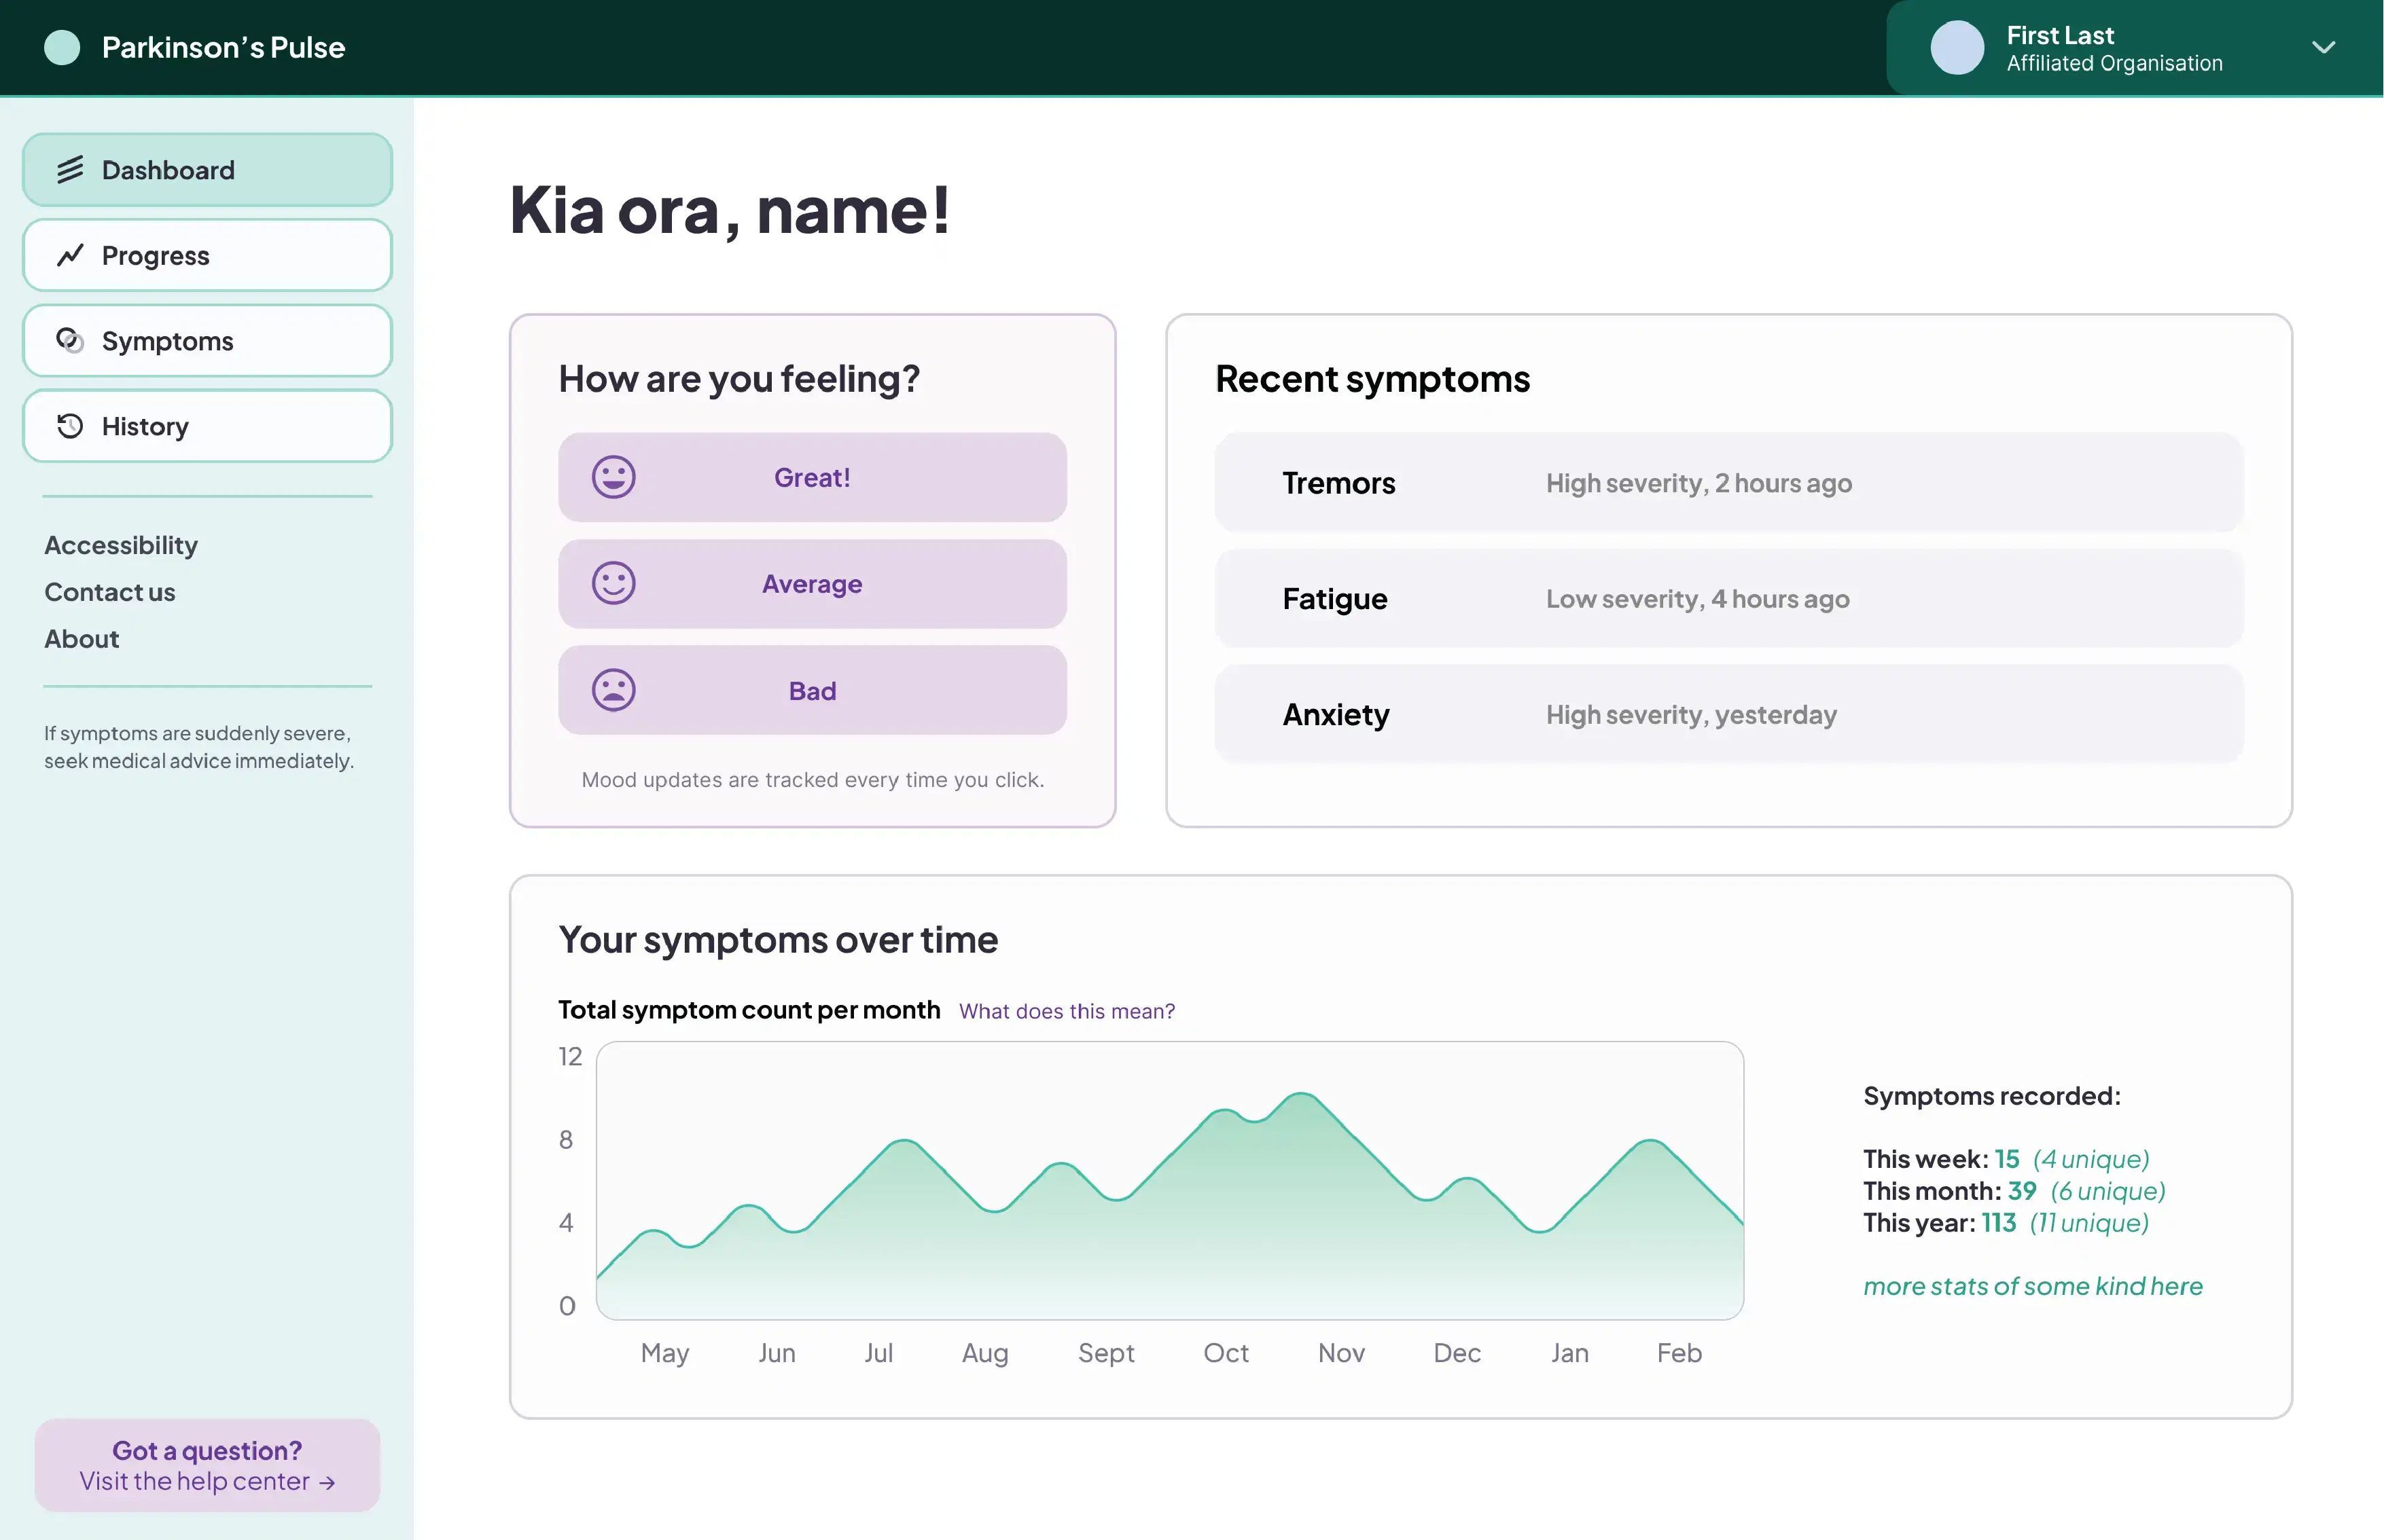Screen dimensions: 2384x1540
Task: Click the Symptoms sidebar icon
Action: point(69,339)
